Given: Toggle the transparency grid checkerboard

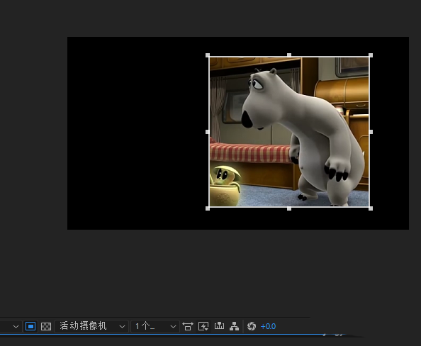Looking at the screenshot, I should tap(46, 326).
